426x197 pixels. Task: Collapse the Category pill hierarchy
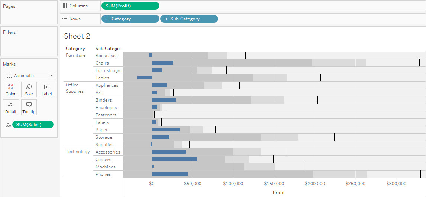(107, 19)
